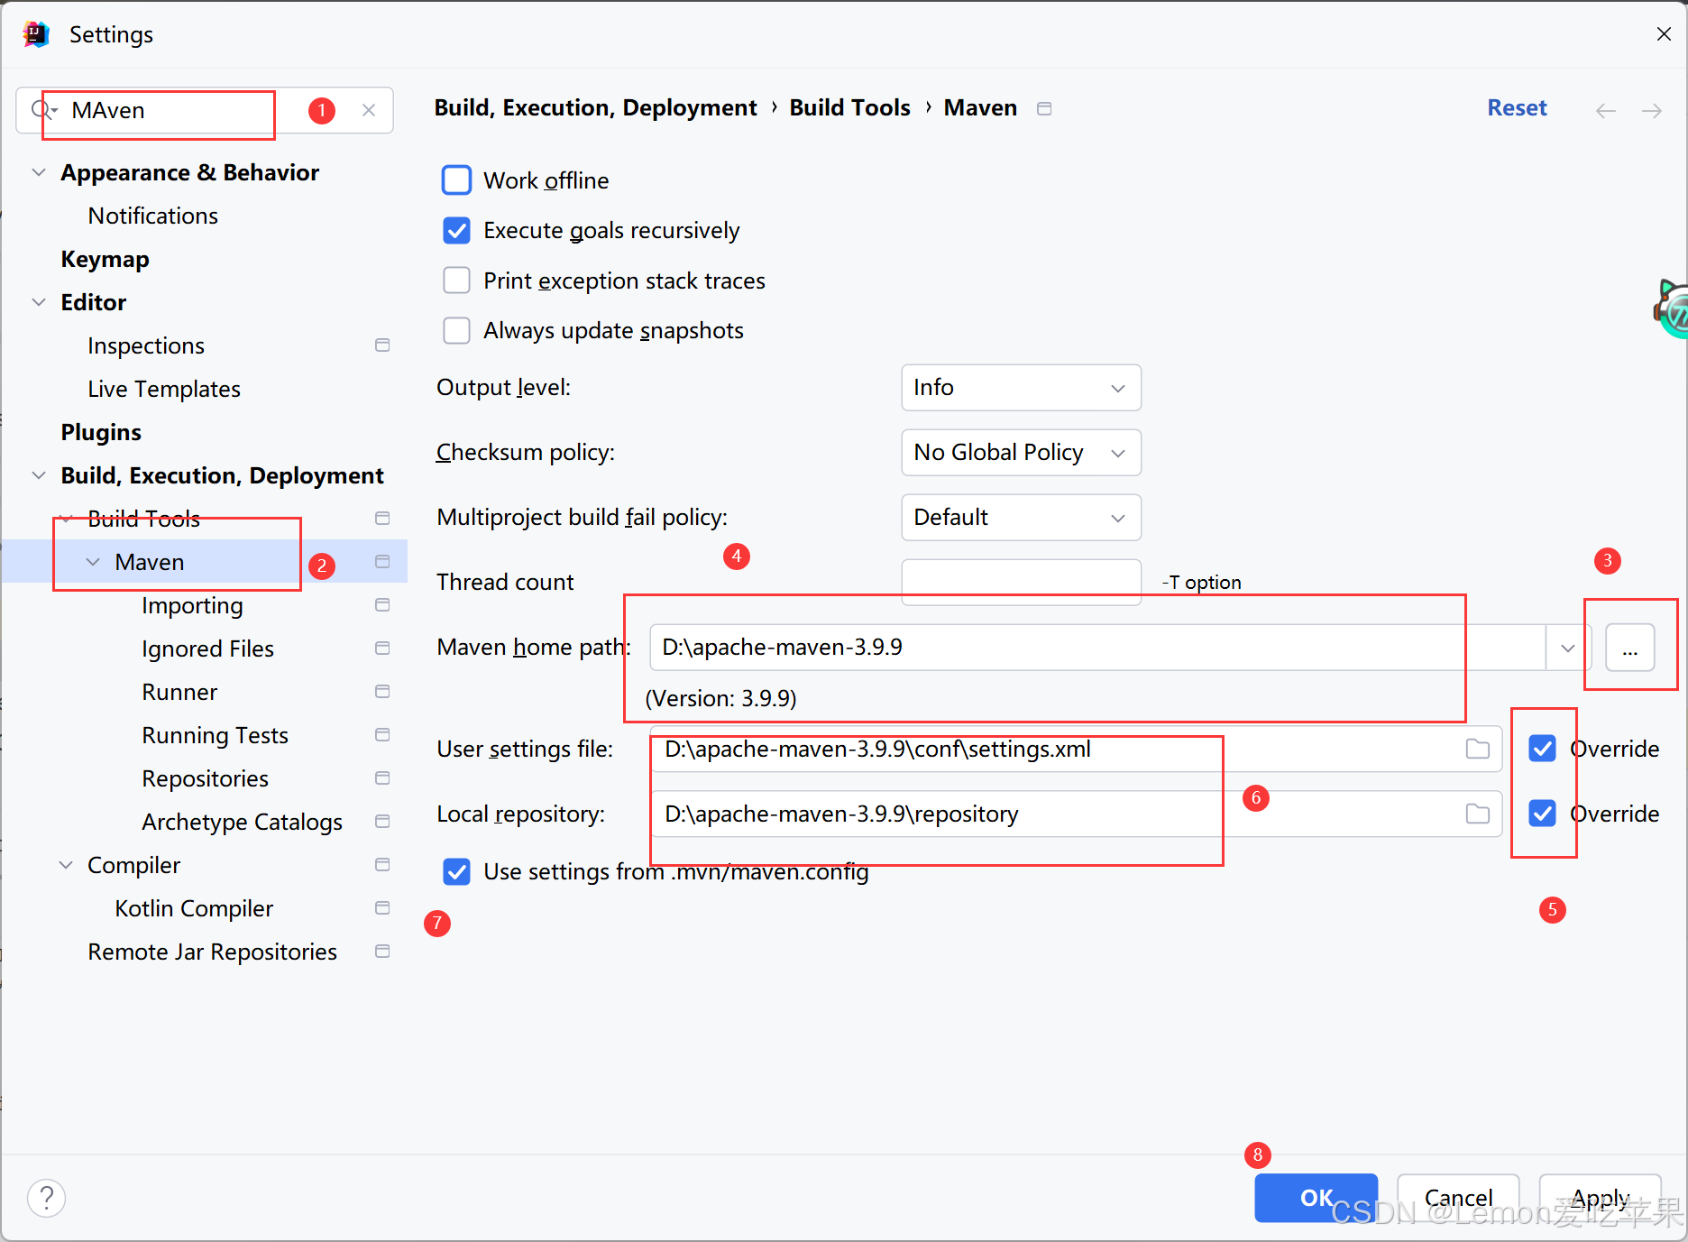Click Build Tools in breadcrumb
The height and width of the screenshot is (1242, 1688).
(x=849, y=108)
